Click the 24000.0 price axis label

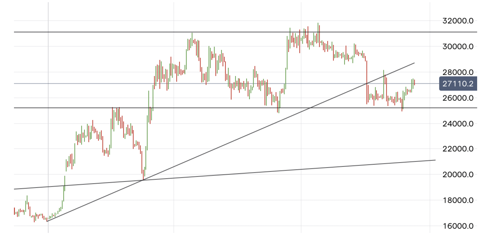458,124
